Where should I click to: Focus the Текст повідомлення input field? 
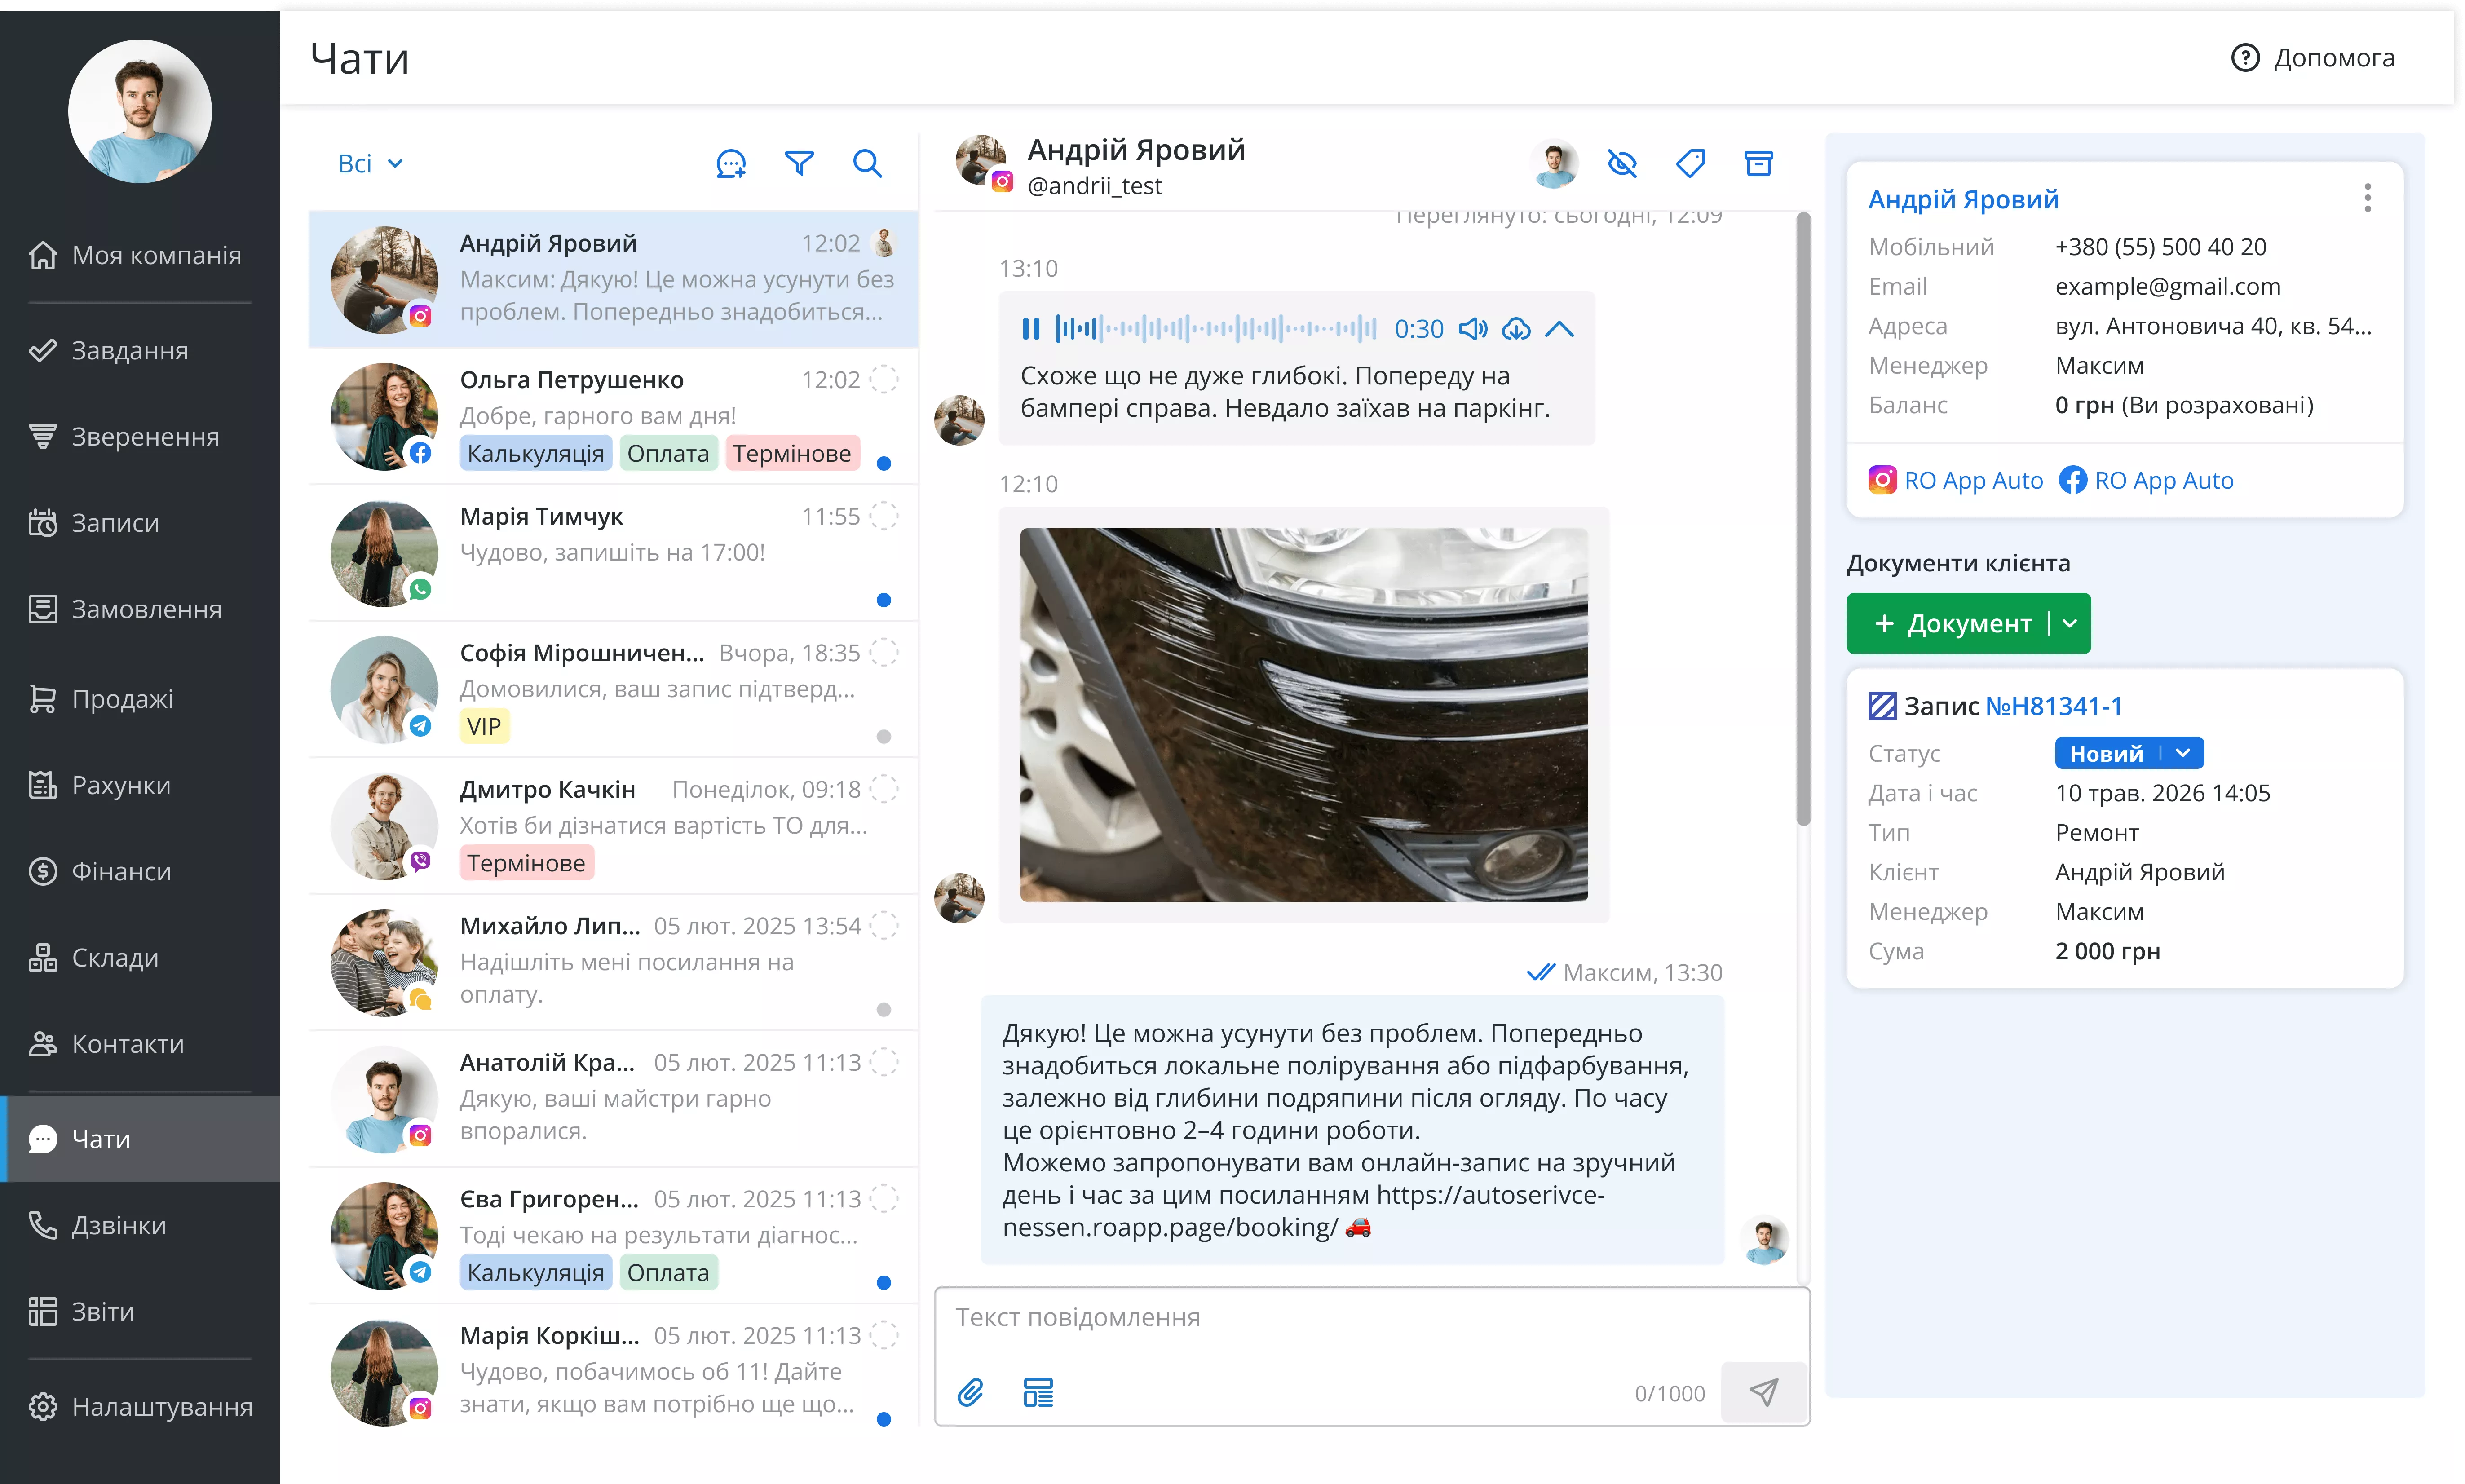(x=1372, y=1318)
